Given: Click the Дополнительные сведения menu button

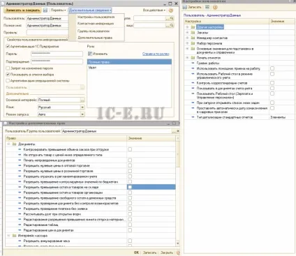Looking at the screenshot, I should pos(90,10).
